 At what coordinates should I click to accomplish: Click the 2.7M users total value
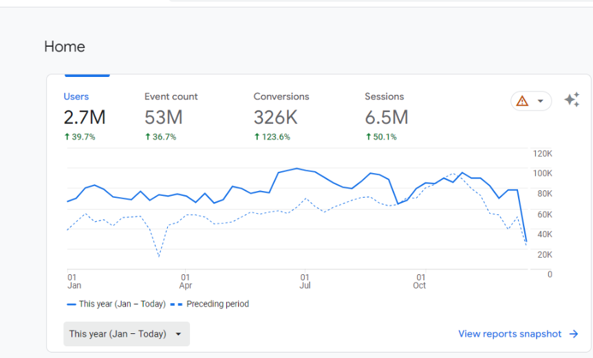pyautogui.click(x=85, y=118)
